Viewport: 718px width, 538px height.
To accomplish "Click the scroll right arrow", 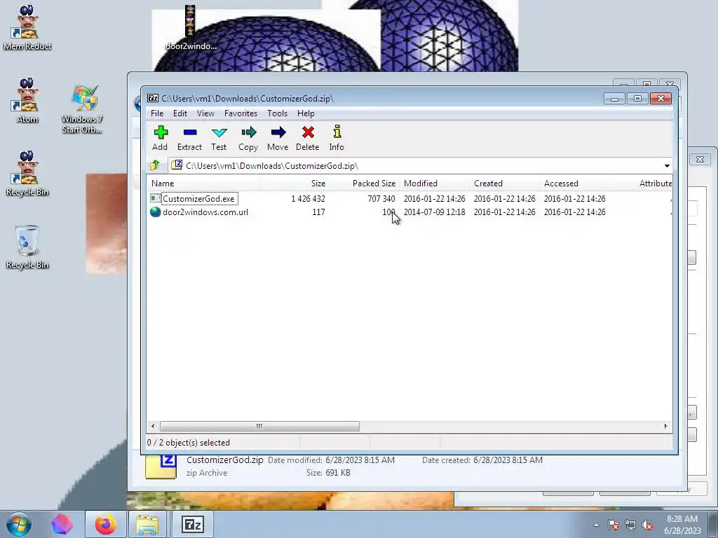I will [665, 427].
